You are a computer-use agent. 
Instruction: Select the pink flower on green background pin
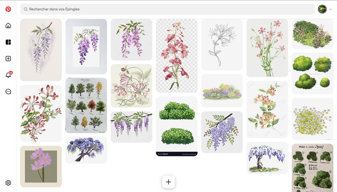(41, 166)
